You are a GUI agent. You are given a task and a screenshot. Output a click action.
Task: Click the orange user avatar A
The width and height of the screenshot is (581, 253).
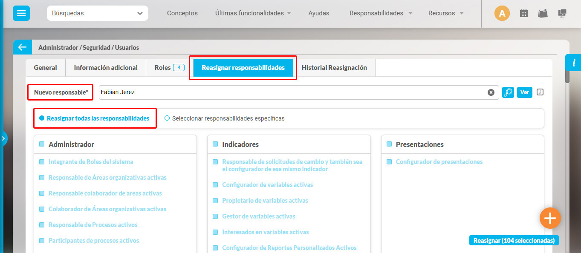[502, 13]
